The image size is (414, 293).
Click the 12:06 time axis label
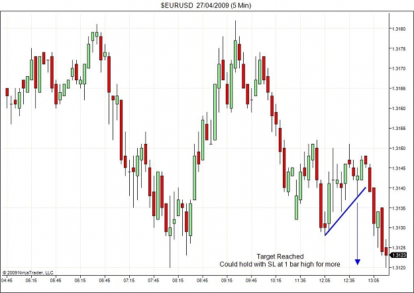click(x=325, y=280)
